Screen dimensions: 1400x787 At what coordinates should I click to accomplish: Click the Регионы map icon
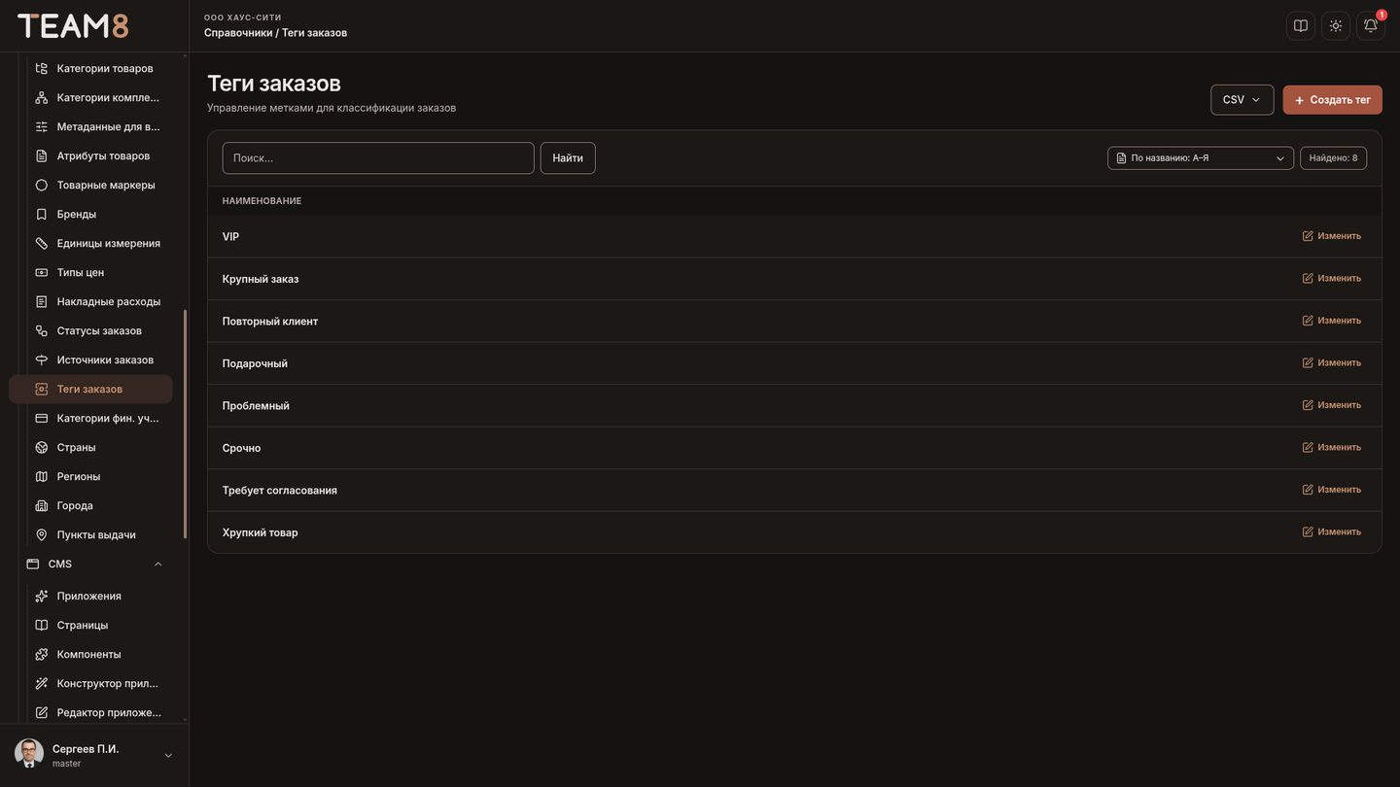tap(41, 476)
